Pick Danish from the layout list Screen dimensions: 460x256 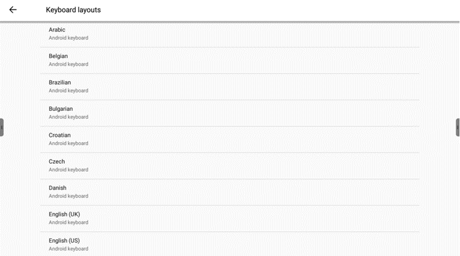(x=58, y=187)
